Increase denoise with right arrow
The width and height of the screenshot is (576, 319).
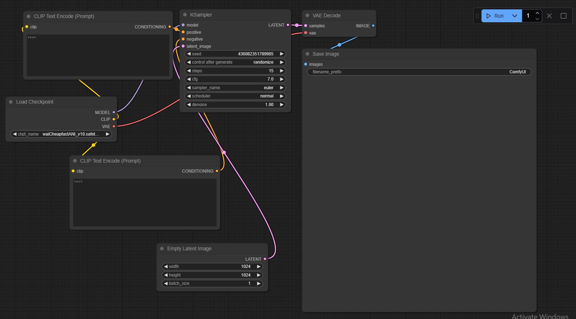tap(282, 105)
